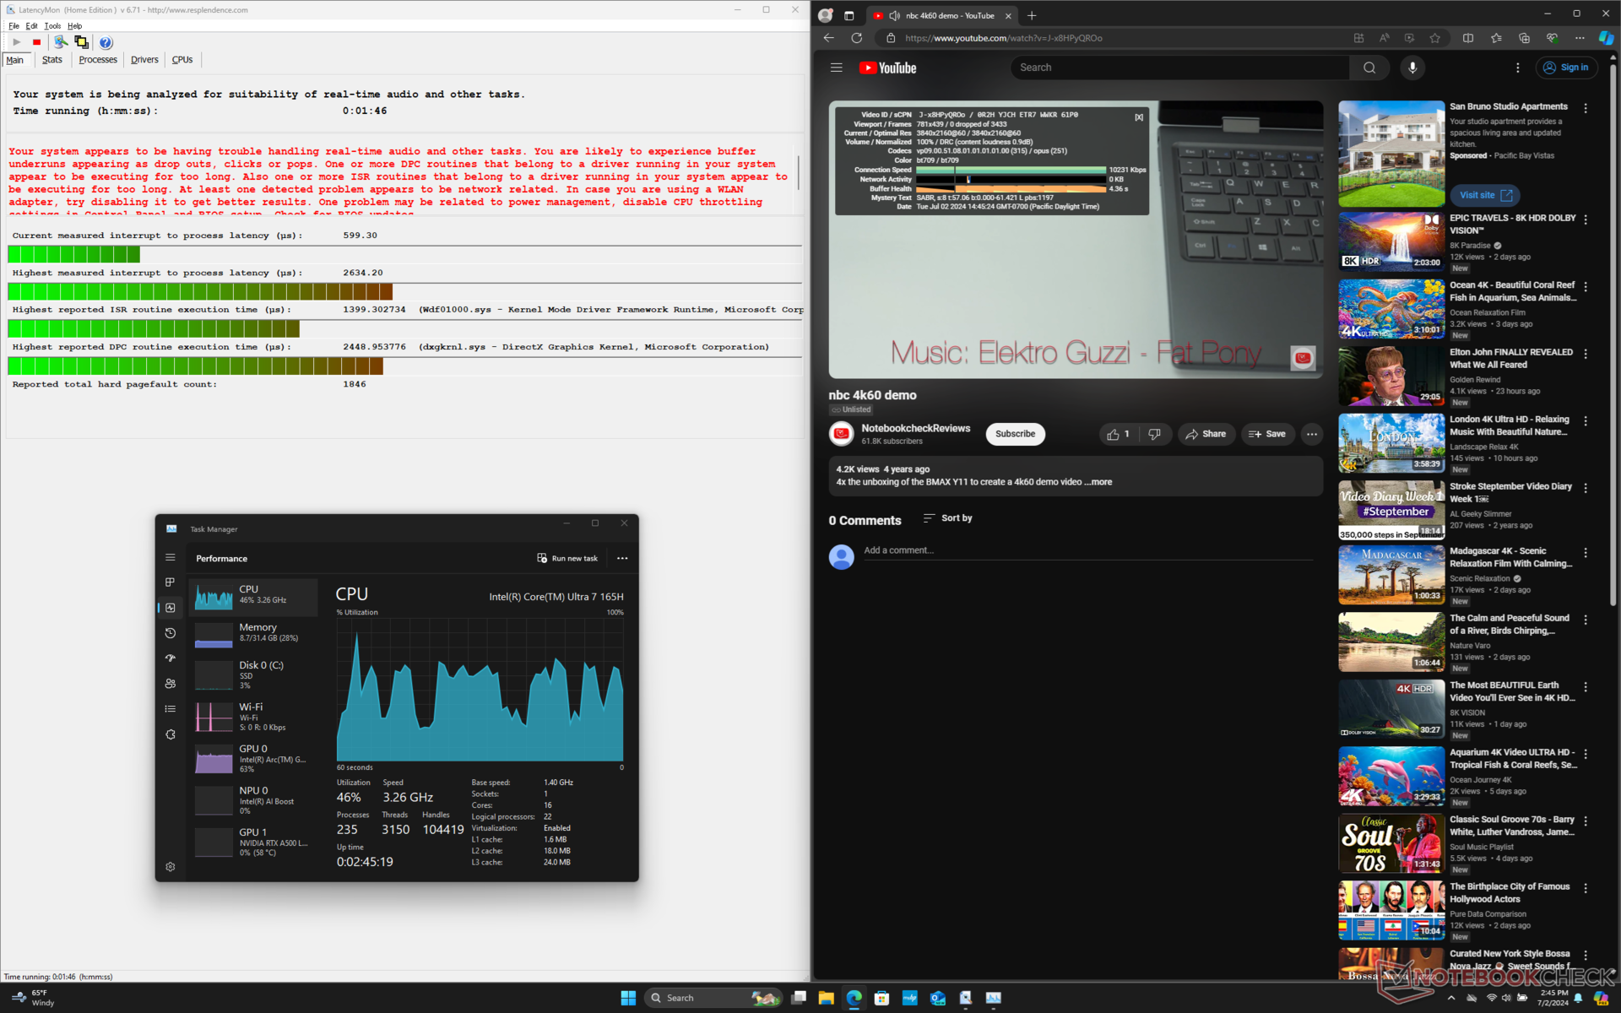
Task: Open the Sort by comments dropdown
Action: (x=948, y=518)
